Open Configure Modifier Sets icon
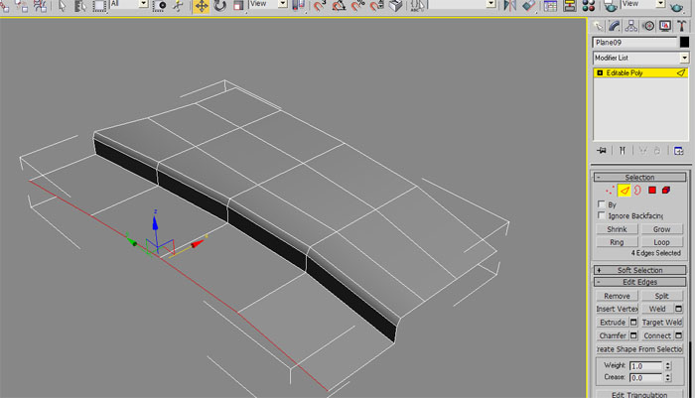The height and width of the screenshot is (398, 695). pyautogui.click(x=678, y=151)
